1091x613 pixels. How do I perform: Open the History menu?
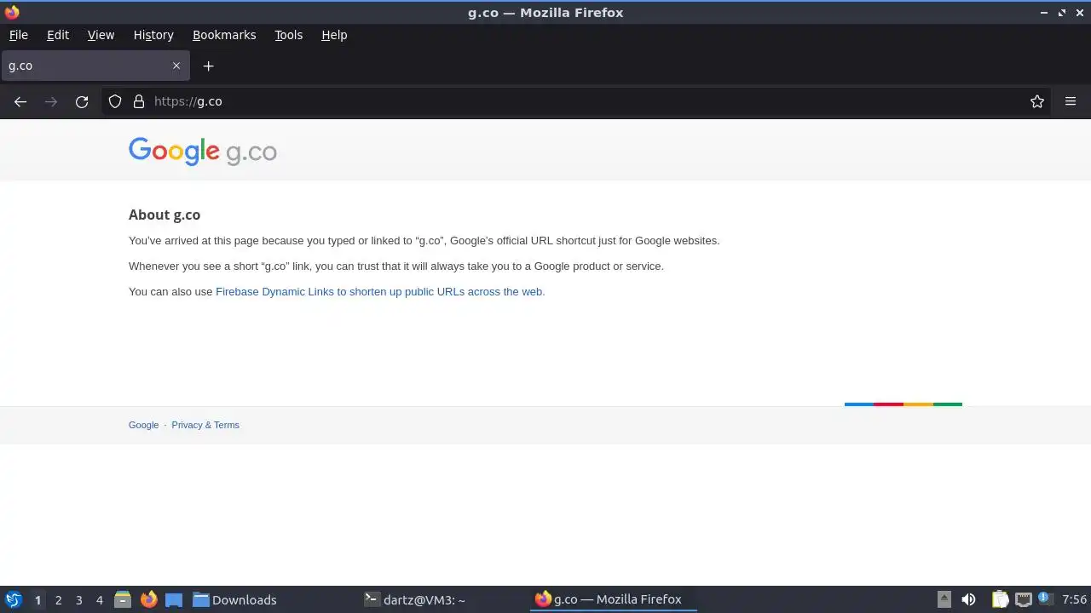pyautogui.click(x=153, y=35)
